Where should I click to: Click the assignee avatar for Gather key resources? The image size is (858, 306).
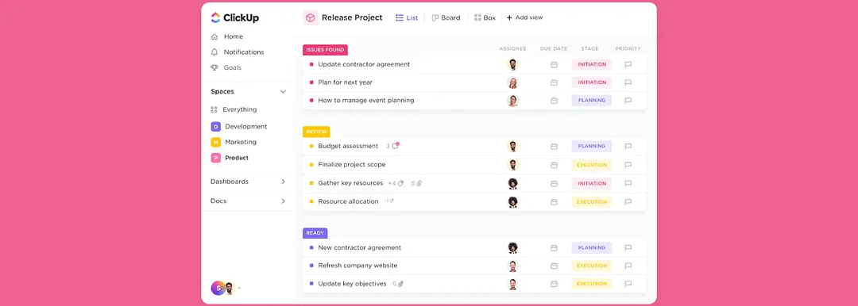[512, 183]
